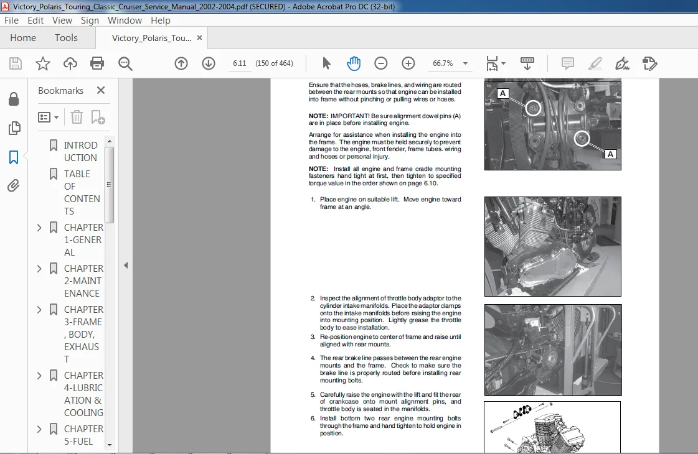Open the find text magnifier
Screen dimensions: 698x454
tap(125, 63)
